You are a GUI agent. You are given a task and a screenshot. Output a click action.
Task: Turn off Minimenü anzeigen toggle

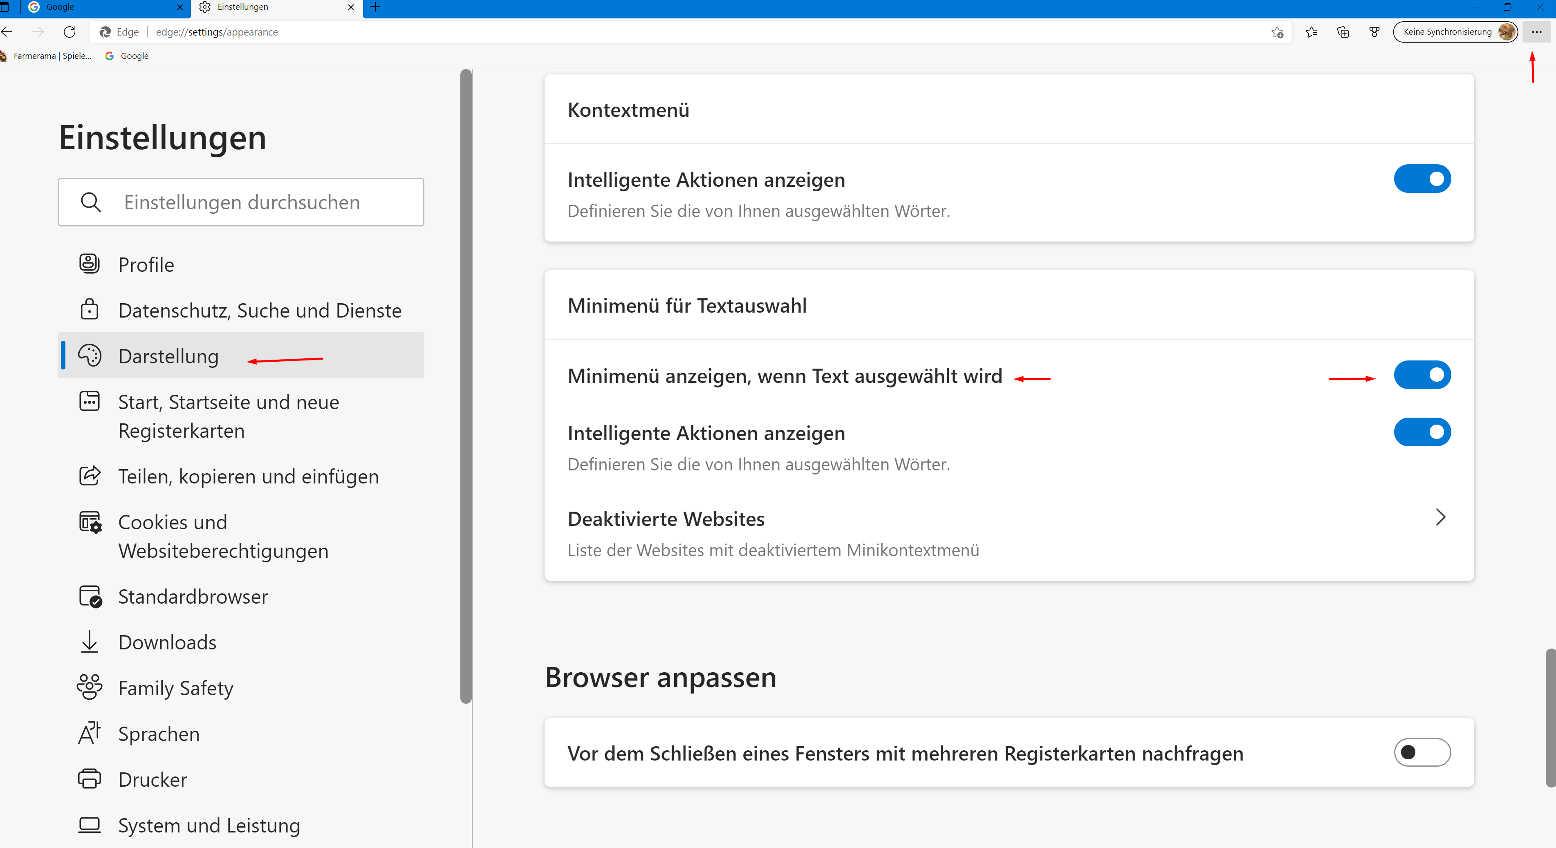(x=1422, y=375)
